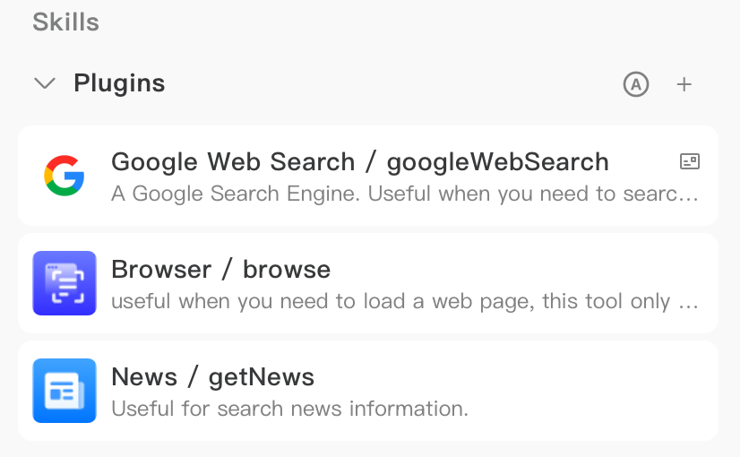
Task: Click the truncated end of Google description
Action: (688, 196)
